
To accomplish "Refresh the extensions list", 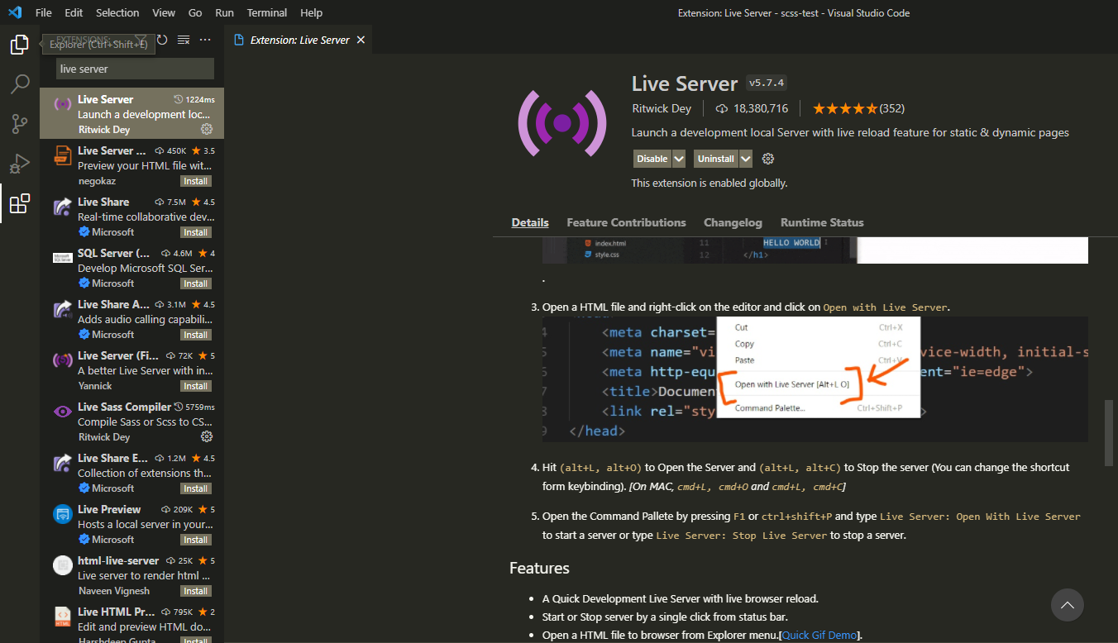I will [x=162, y=40].
